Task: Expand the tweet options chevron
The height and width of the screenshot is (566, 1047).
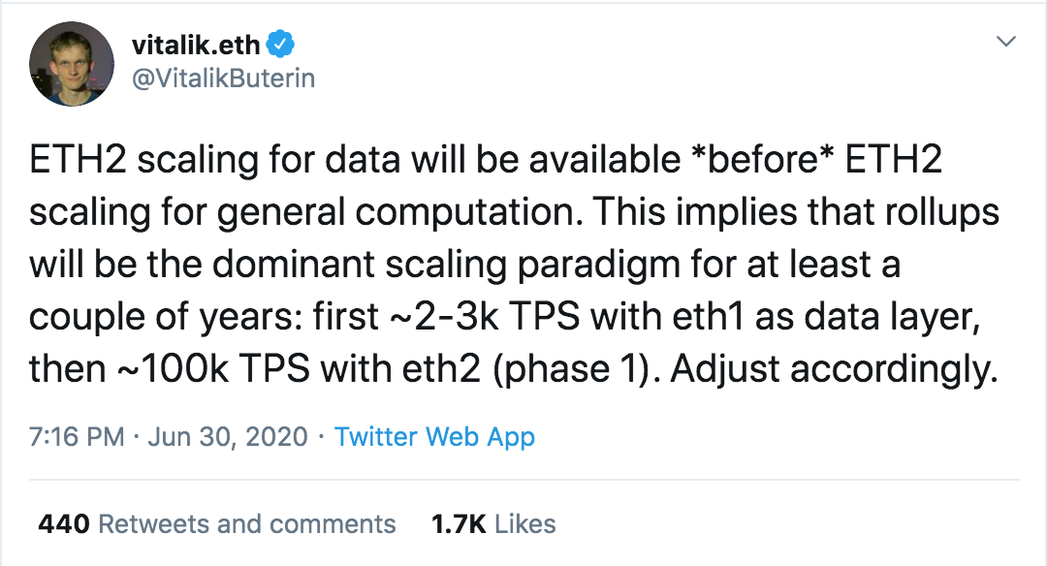Action: click(x=1005, y=42)
